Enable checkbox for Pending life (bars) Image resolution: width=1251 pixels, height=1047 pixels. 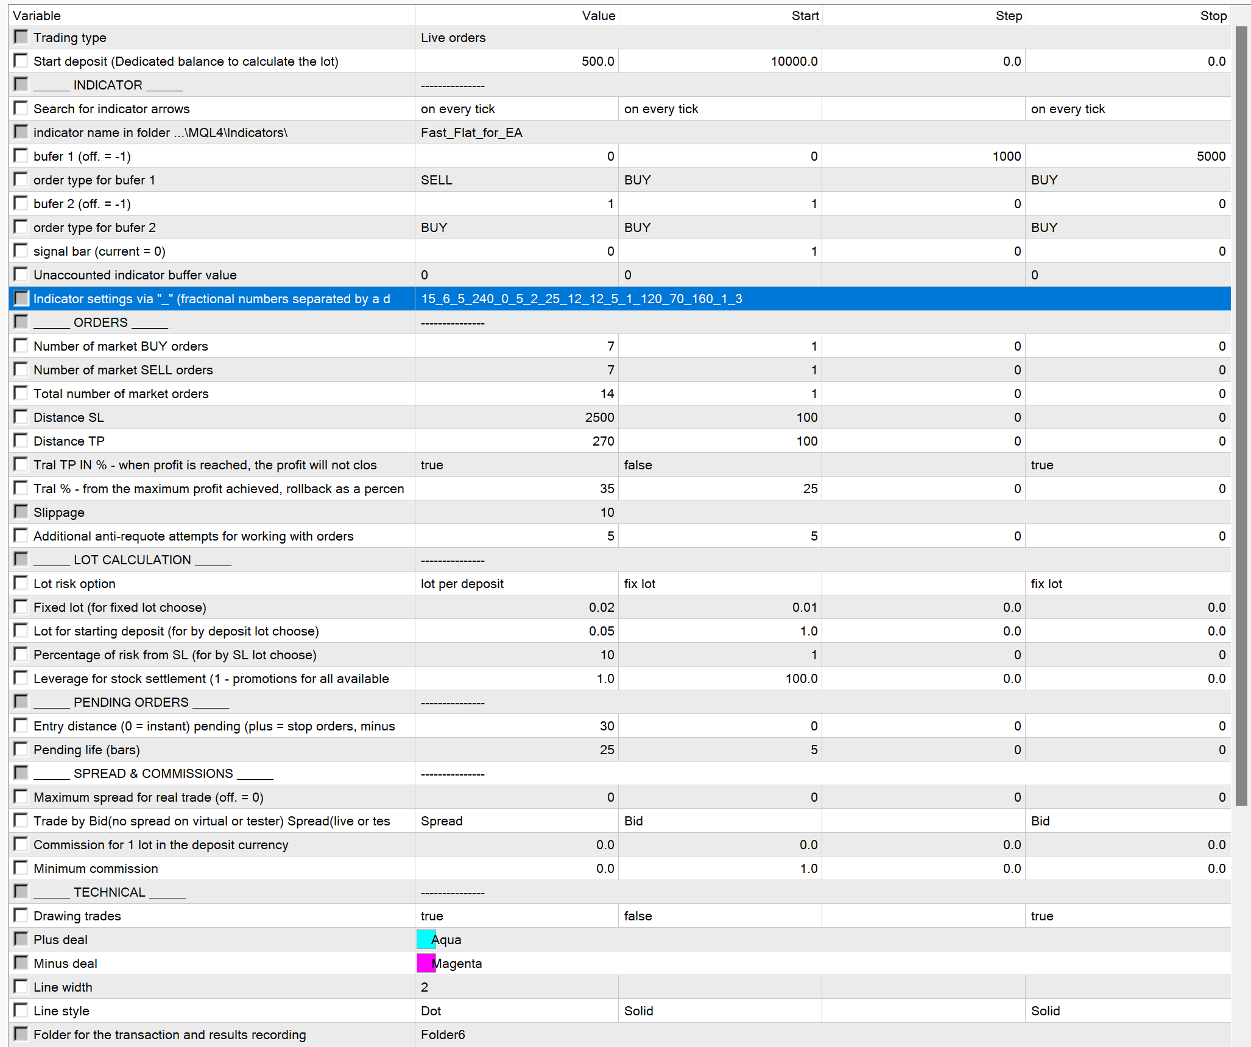click(x=21, y=749)
